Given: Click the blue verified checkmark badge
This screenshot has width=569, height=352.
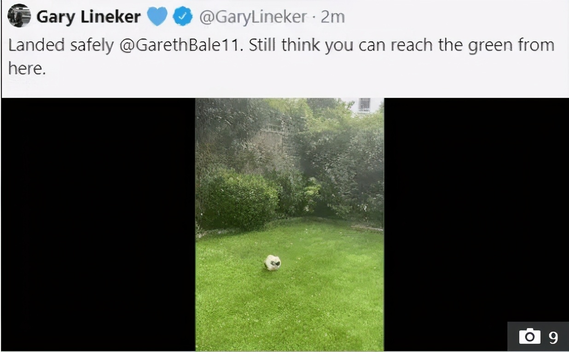Looking at the screenshot, I should 183,17.
